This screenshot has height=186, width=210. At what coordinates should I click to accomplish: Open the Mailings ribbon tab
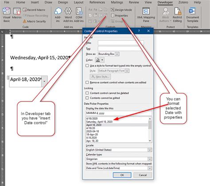click(x=117, y=2)
